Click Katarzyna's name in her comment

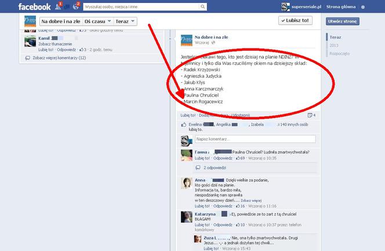click(x=205, y=214)
